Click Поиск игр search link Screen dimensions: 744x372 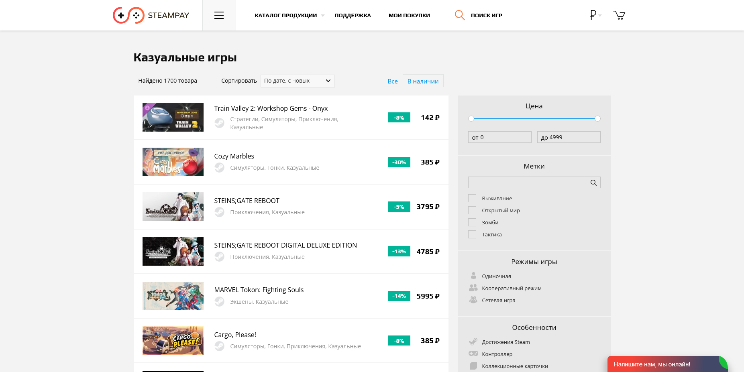click(486, 15)
